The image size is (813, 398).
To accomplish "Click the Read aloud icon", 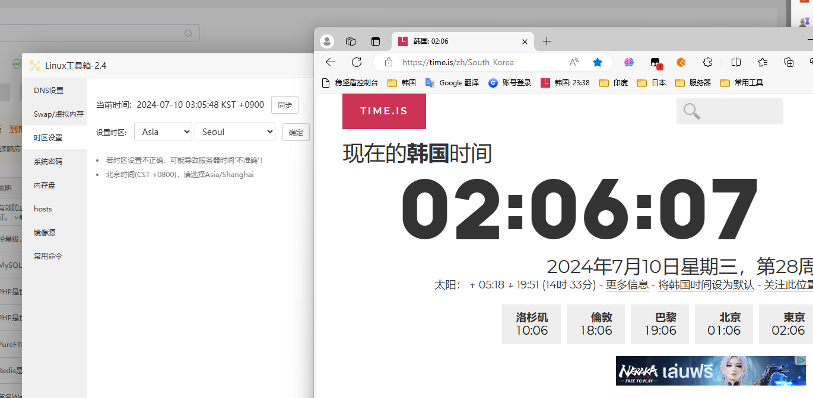I will tap(574, 62).
